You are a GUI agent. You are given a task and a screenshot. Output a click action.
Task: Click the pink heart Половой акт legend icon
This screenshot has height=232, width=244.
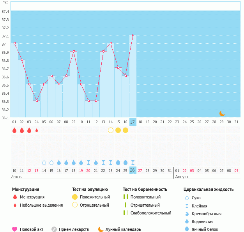(x=14, y=229)
